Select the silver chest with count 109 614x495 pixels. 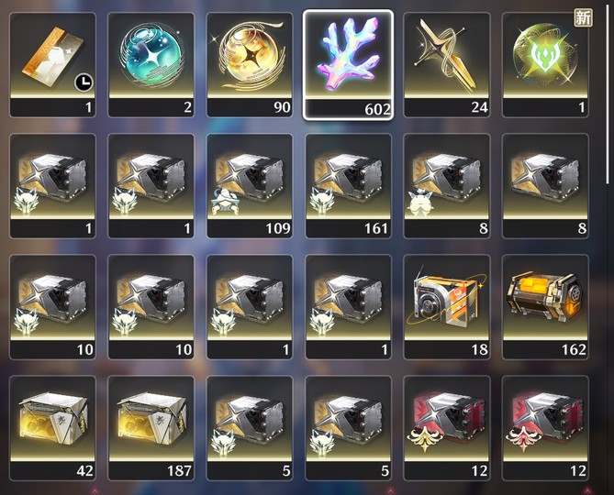(250, 186)
